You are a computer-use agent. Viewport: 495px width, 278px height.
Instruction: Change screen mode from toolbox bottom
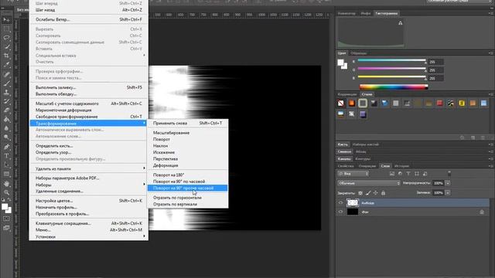tap(6, 228)
